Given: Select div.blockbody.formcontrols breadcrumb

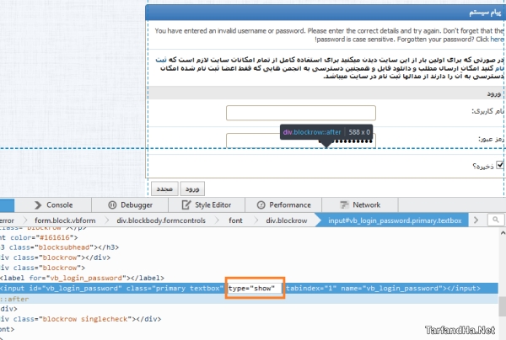Looking at the screenshot, I should pos(161,220).
